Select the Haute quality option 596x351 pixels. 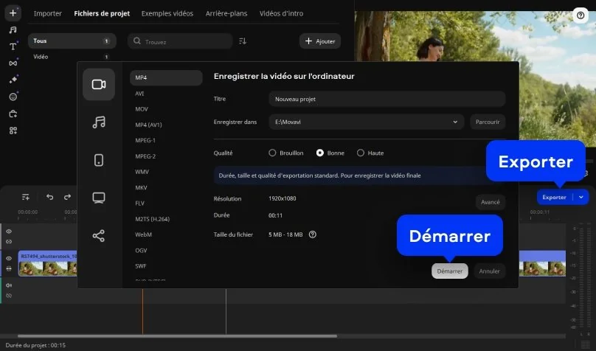[361, 153]
